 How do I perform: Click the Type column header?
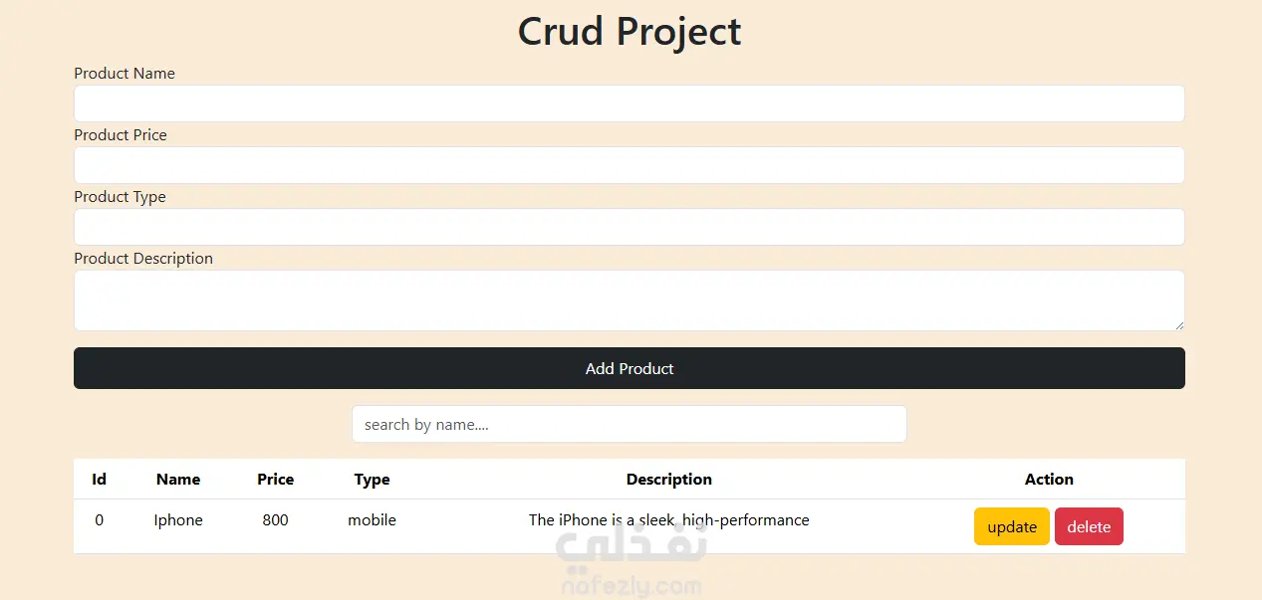(x=372, y=480)
